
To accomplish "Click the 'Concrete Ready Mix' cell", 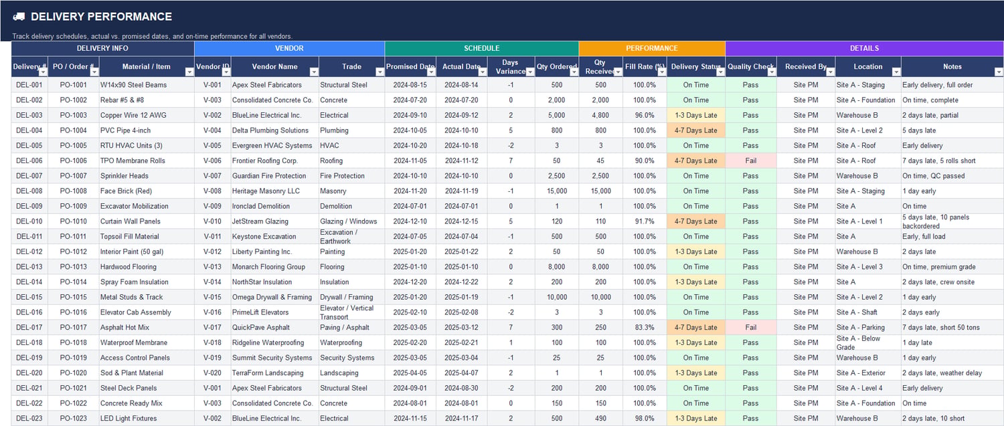I will pos(146,403).
